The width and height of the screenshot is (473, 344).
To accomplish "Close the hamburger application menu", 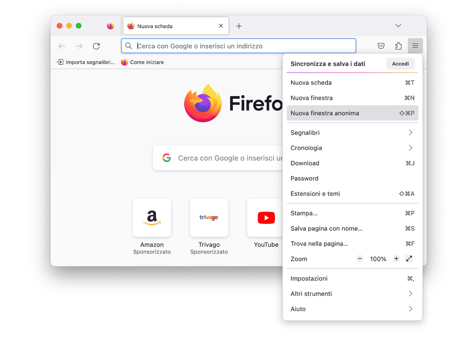I will (415, 46).
